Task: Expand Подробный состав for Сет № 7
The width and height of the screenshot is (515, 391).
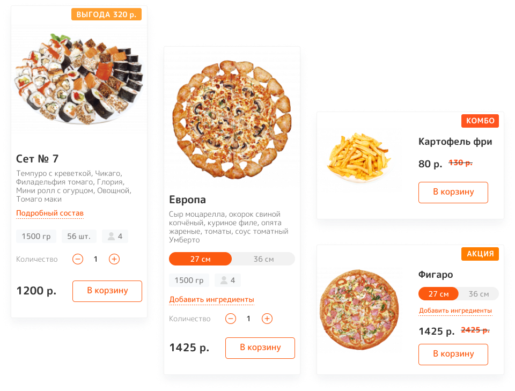Action: pos(50,213)
